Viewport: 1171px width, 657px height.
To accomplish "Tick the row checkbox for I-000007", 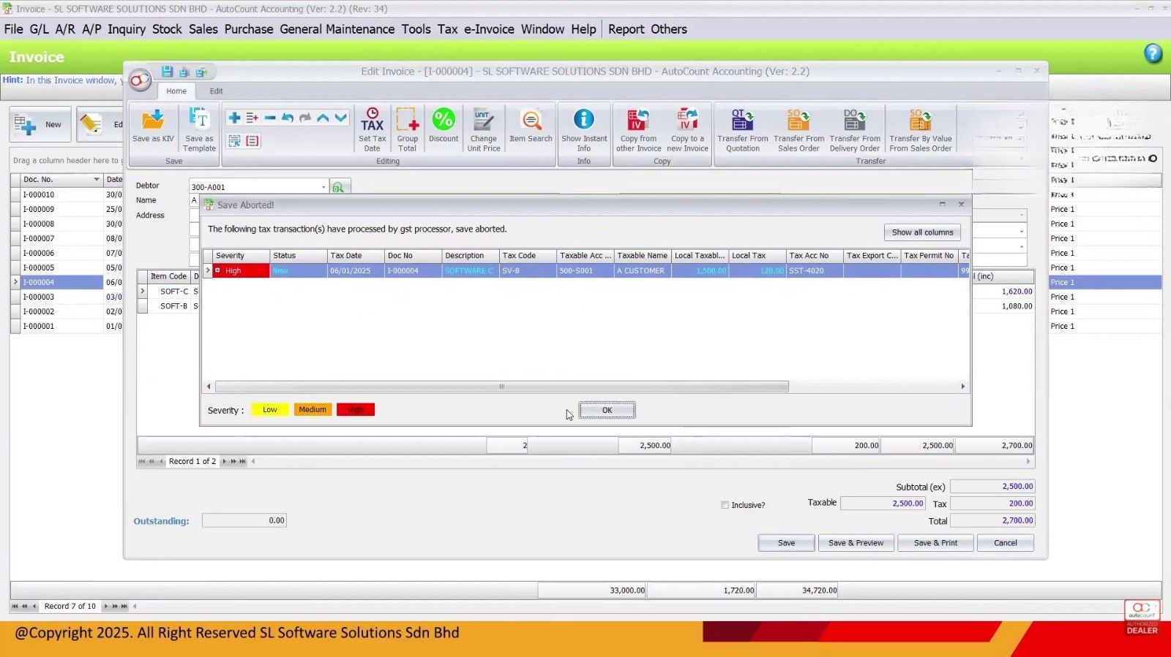I will [x=15, y=238].
